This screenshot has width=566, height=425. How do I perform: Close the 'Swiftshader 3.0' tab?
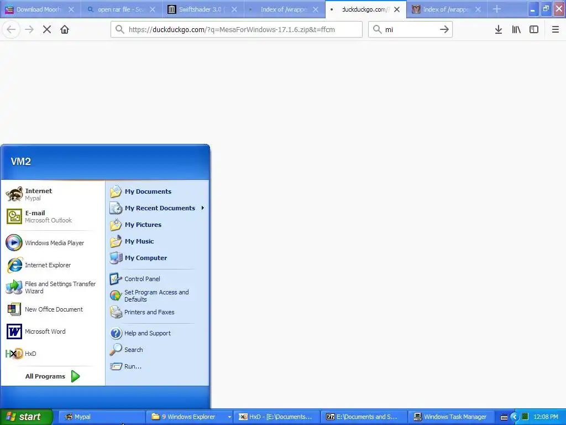(234, 9)
